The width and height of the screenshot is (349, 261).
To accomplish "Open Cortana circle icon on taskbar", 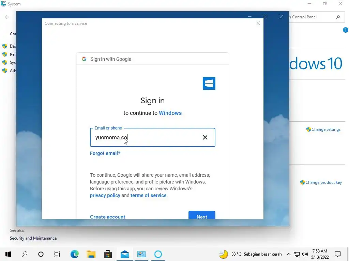I will [x=41, y=254].
